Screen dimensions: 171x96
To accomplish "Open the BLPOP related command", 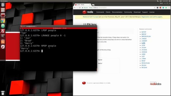I will 144,32.
